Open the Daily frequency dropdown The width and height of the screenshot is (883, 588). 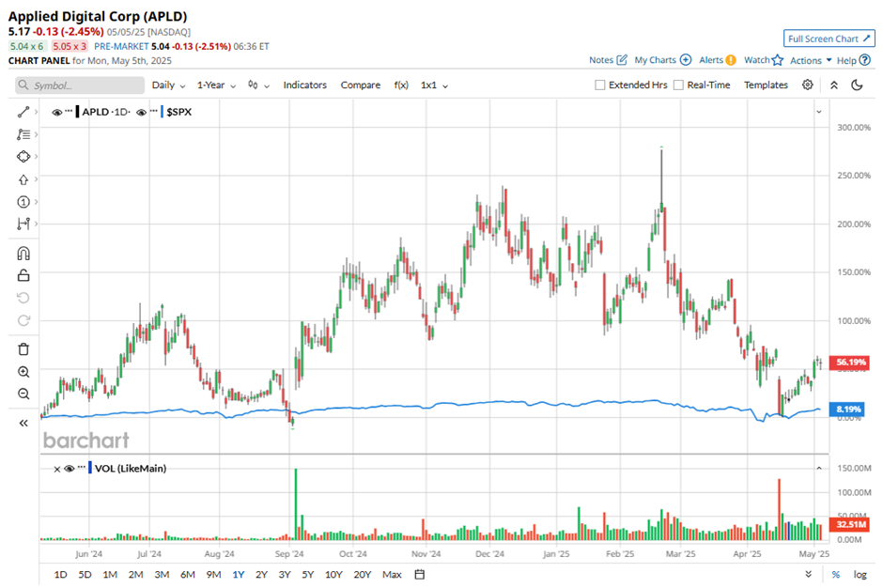pos(168,85)
